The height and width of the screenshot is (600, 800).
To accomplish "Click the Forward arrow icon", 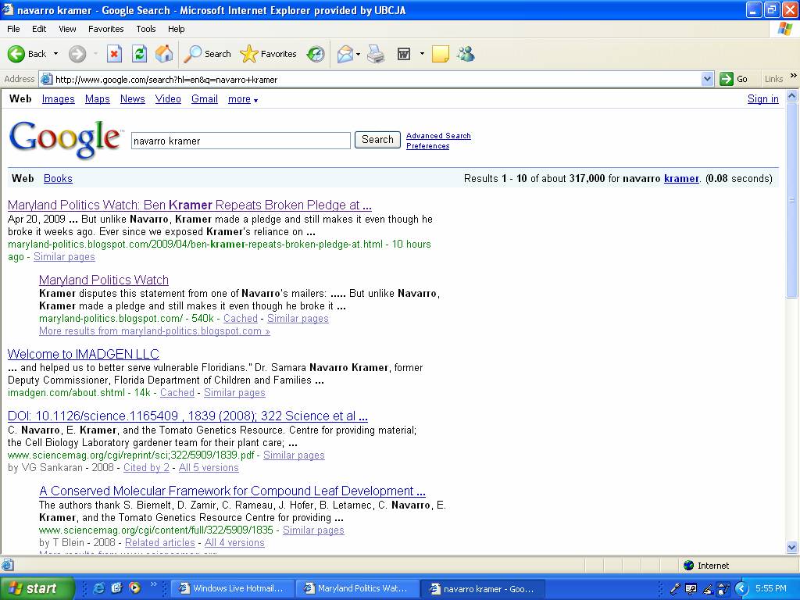I will (77, 54).
